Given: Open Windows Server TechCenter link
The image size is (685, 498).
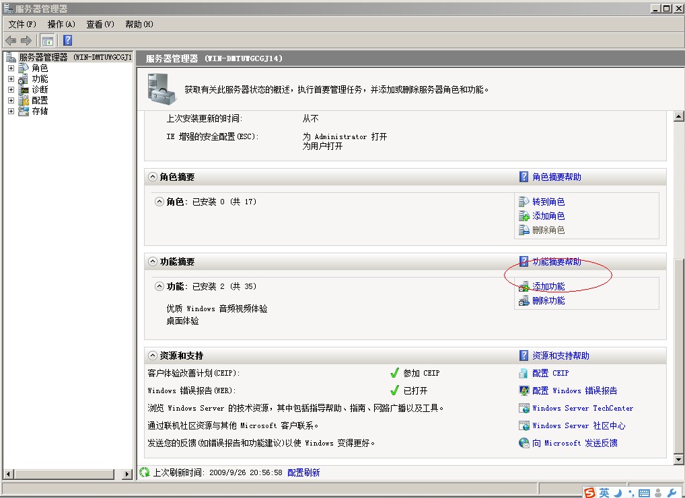Looking at the screenshot, I should [582, 408].
